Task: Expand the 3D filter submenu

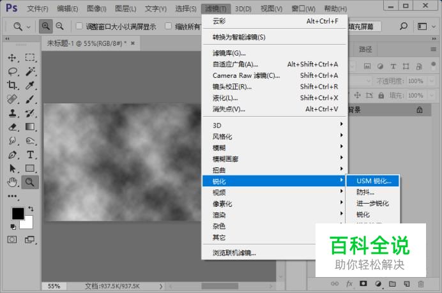Action: point(275,125)
